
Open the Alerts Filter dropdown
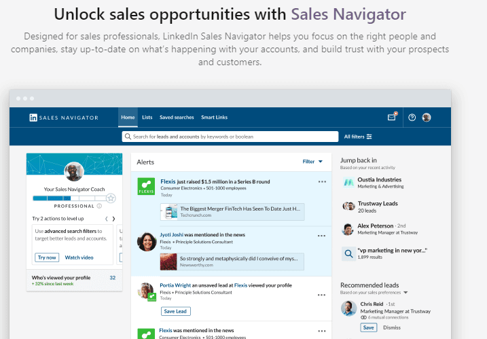(x=312, y=162)
